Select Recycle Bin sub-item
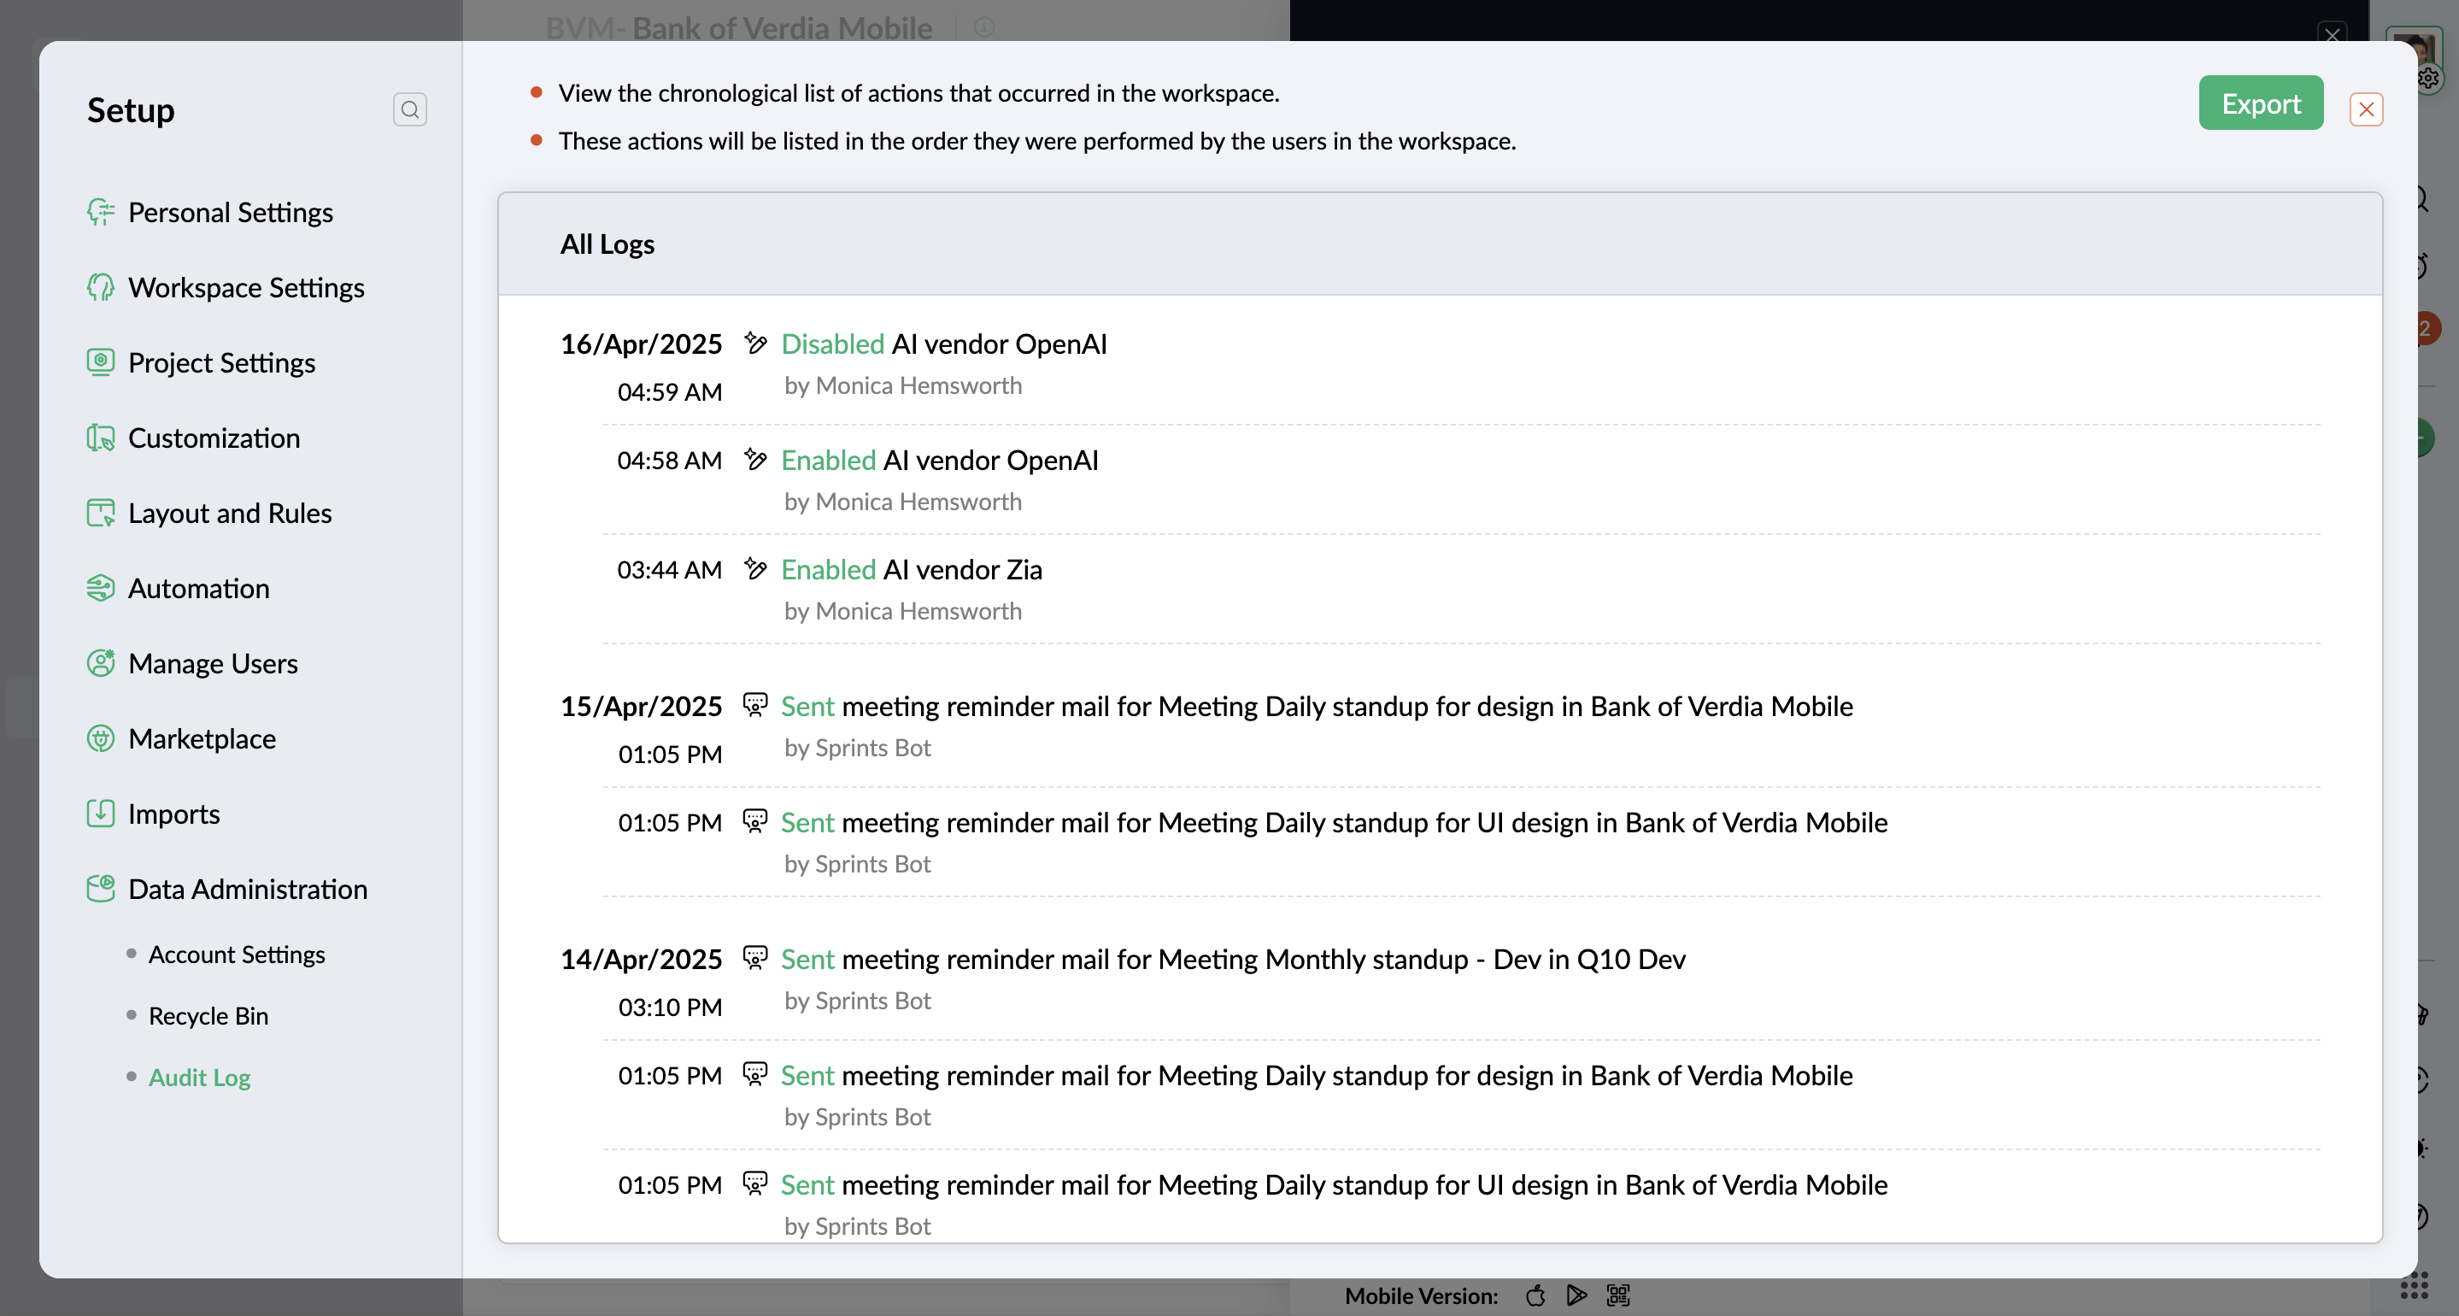Viewport: 2459px width, 1316px height. [x=208, y=1016]
